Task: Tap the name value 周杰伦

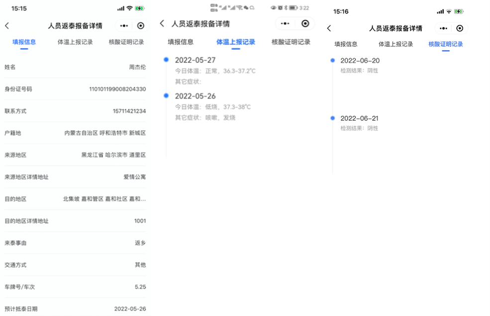Action: click(137, 67)
